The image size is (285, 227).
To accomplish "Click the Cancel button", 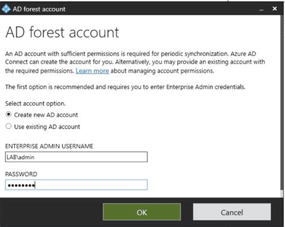I will 232,212.
